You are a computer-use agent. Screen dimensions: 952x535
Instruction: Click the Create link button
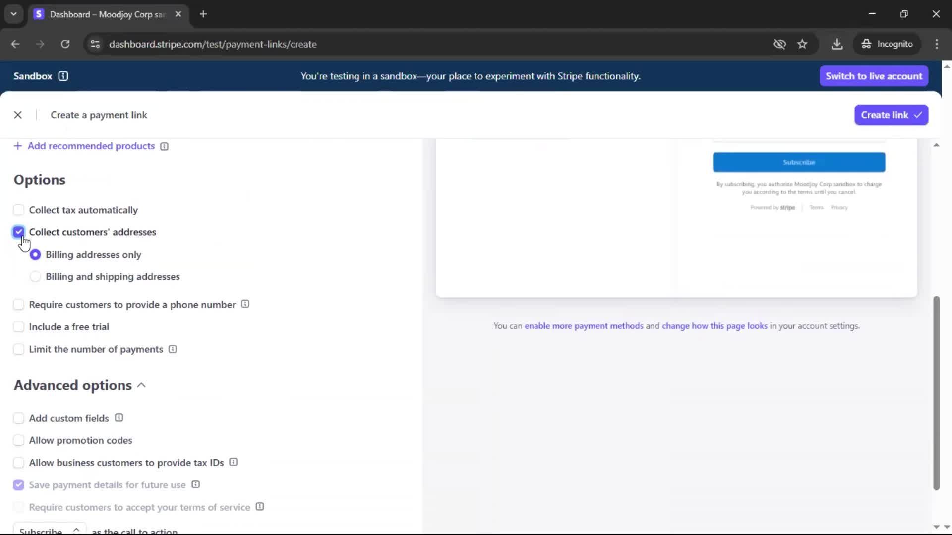point(891,115)
